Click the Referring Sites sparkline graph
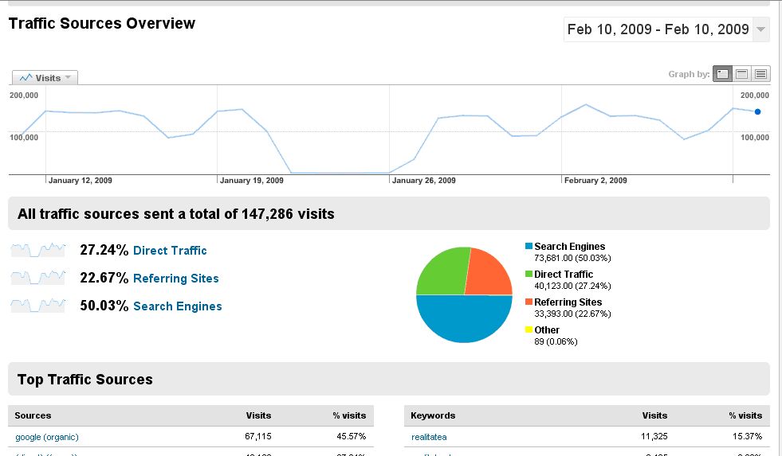This screenshot has height=456, width=782. click(37, 278)
